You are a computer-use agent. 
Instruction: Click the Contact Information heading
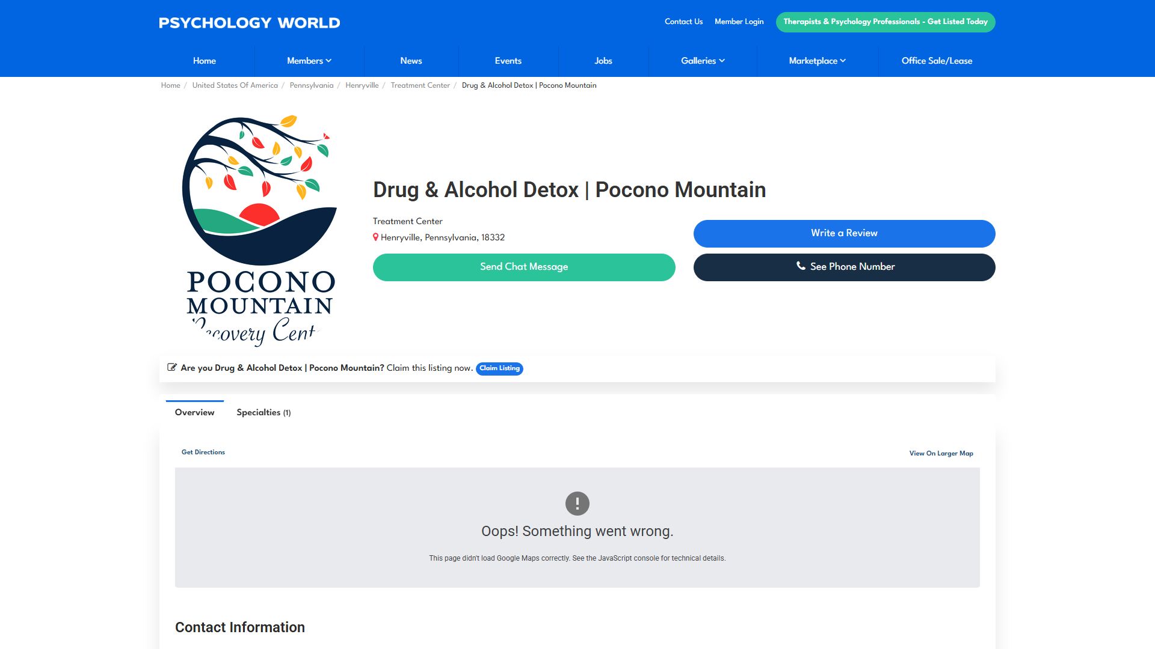[x=240, y=627]
